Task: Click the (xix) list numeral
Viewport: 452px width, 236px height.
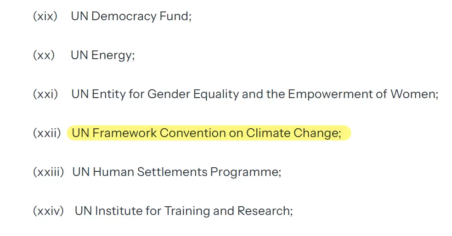Action: [x=45, y=16]
